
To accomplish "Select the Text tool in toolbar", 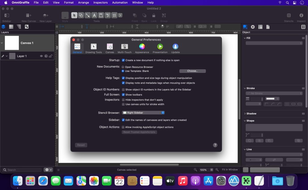I will (94, 15).
